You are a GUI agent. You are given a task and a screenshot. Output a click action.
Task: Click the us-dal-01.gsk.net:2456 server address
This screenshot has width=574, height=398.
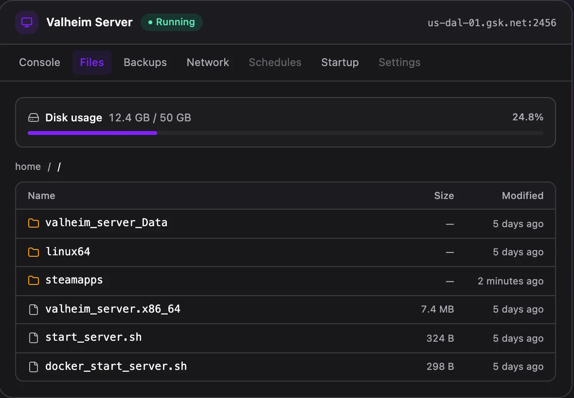pyautogui.click(x=492, y=23)
